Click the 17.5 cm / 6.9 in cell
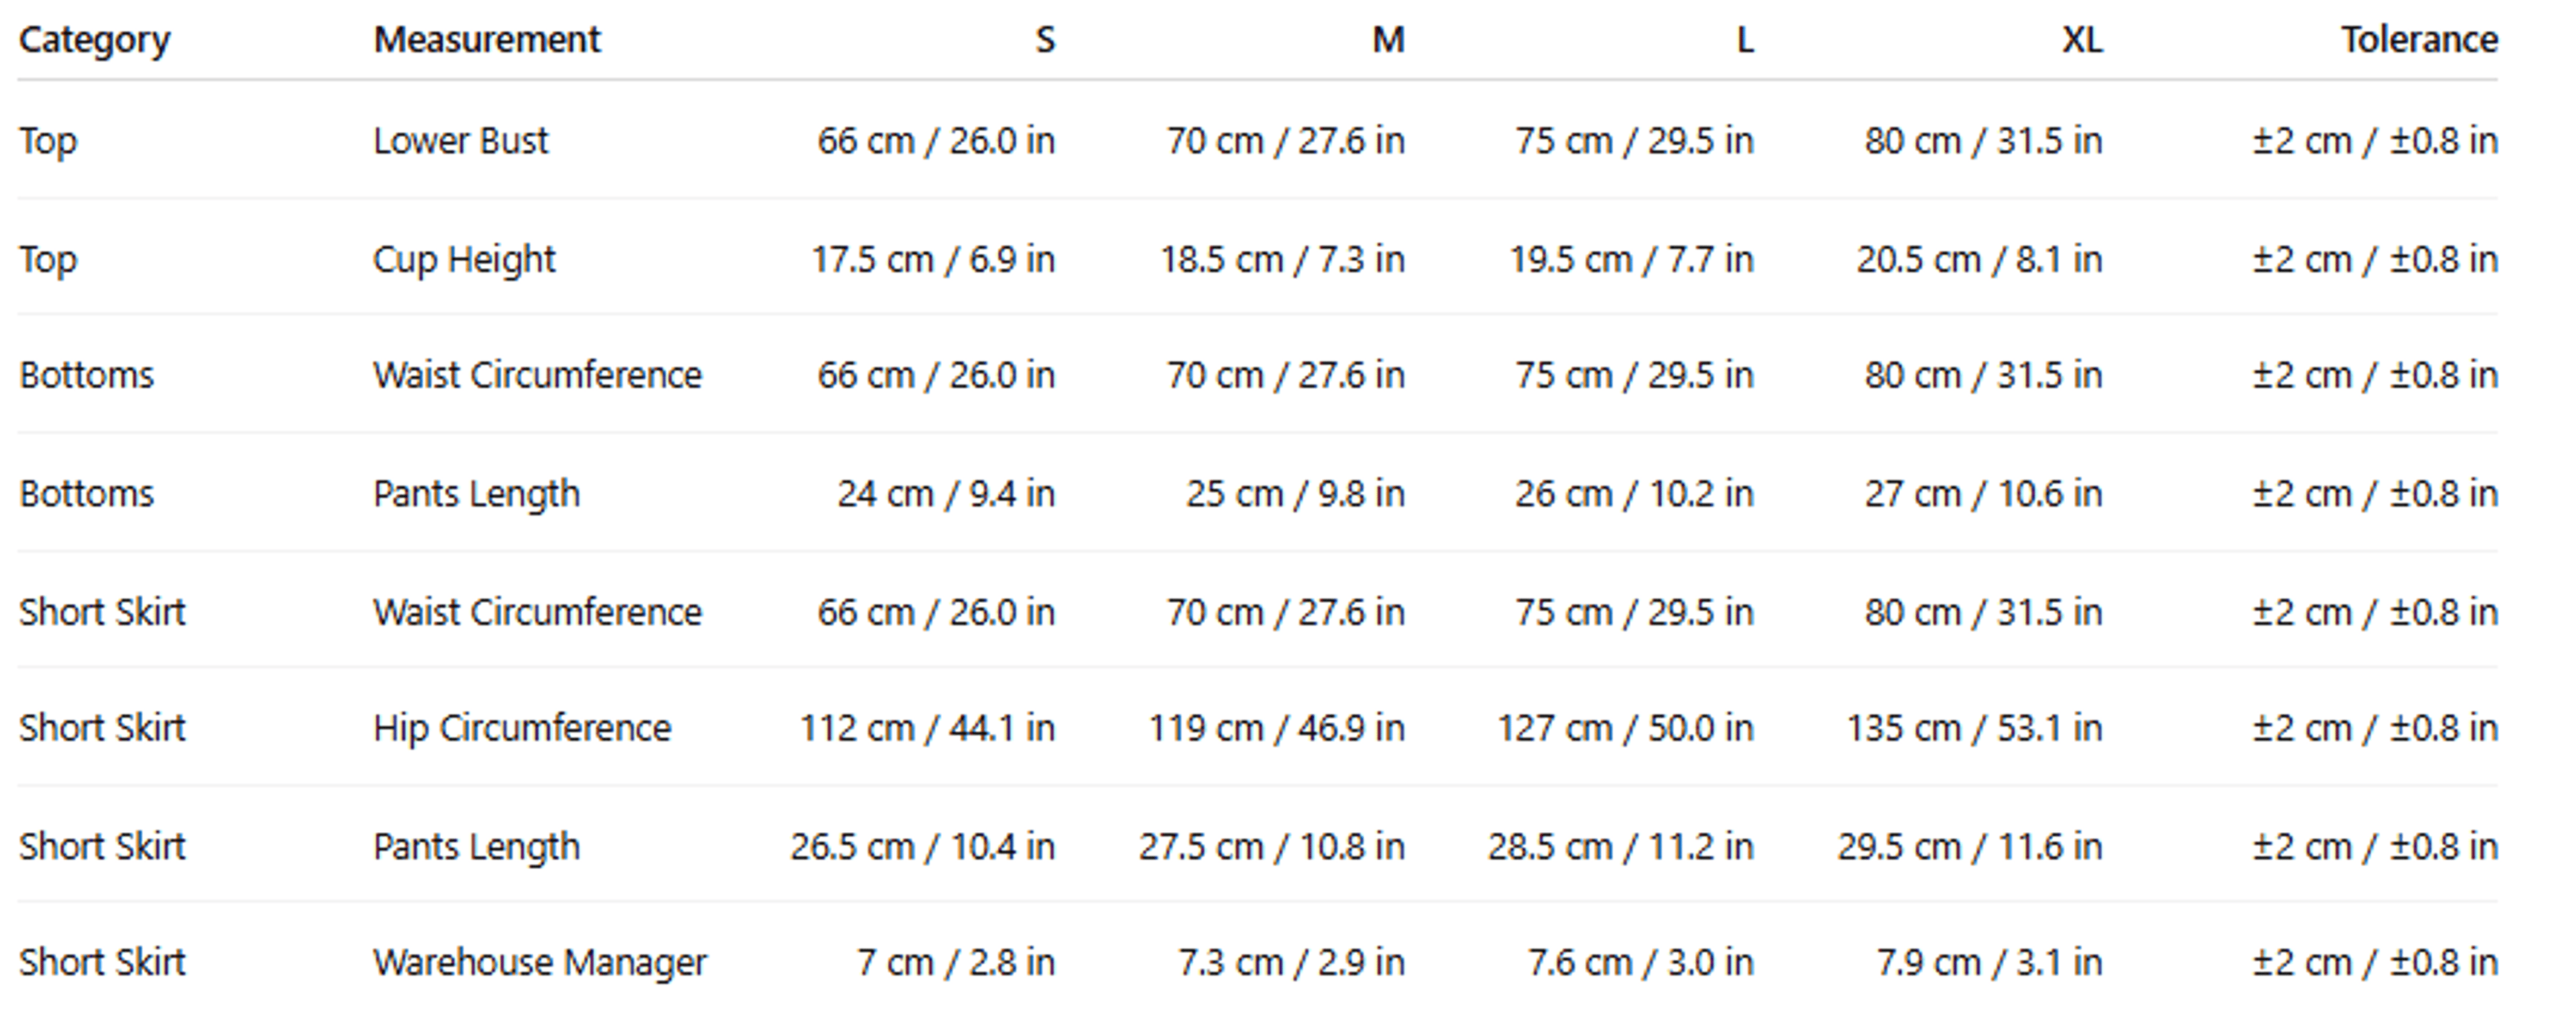2576x1030 pixels. (x=933, y=259)
